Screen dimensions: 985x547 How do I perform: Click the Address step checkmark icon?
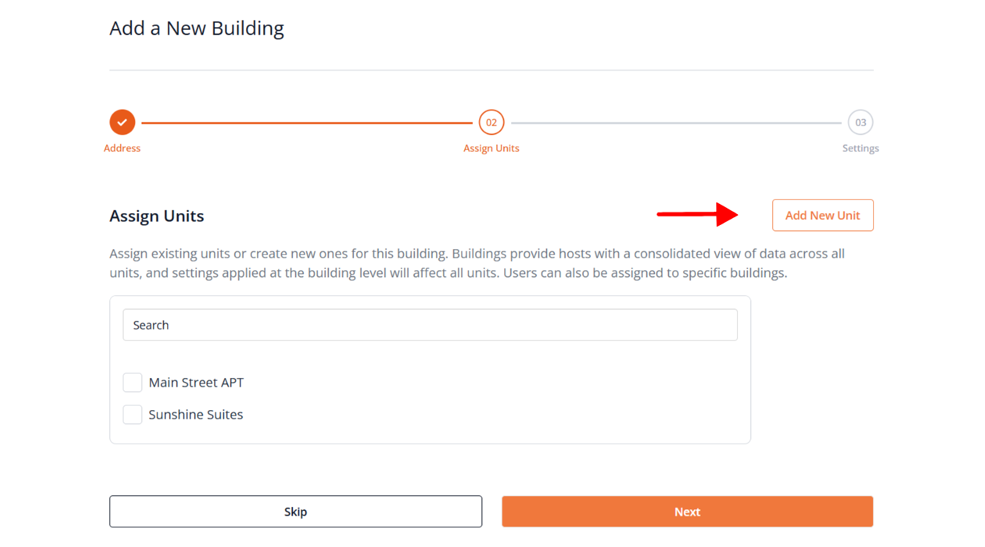(122, 123)
